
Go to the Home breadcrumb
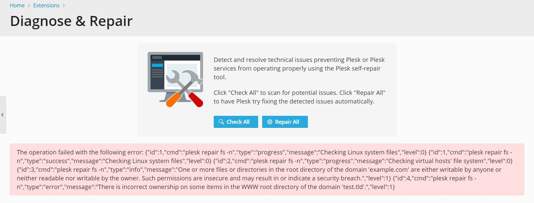17,5
